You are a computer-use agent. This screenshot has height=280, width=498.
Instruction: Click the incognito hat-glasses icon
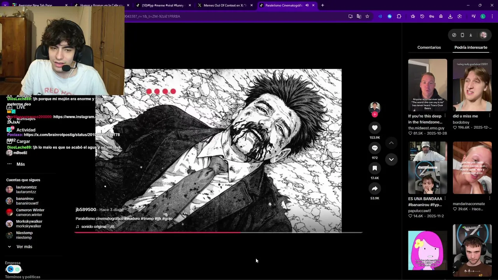point(441,16)
